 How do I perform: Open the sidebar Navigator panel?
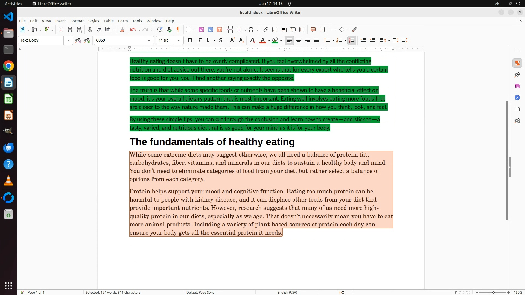(x=517, y=98)
